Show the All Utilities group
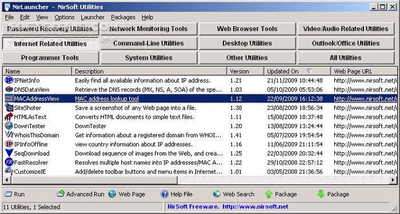This screenshot has height=214, width=400. tap(346, 57)
